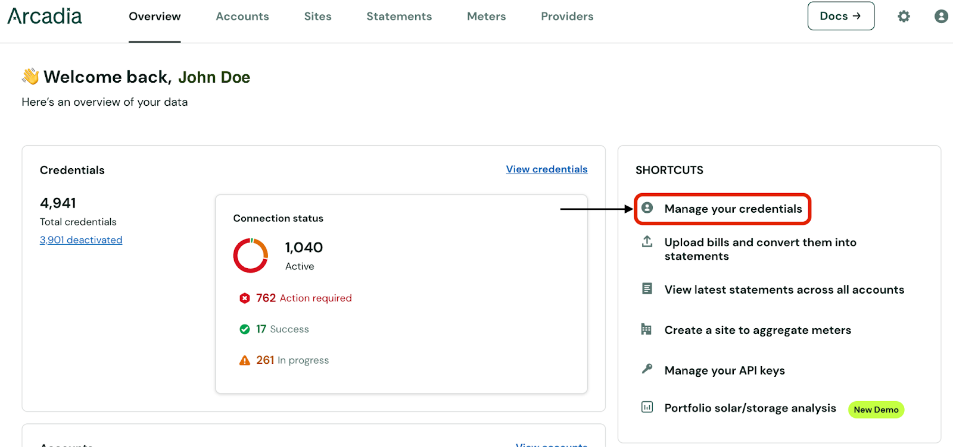Image resolution: width=953 pixels, height=447 pixels.
Task: Click the New Demo badge
Action: [x=876, y=410]
